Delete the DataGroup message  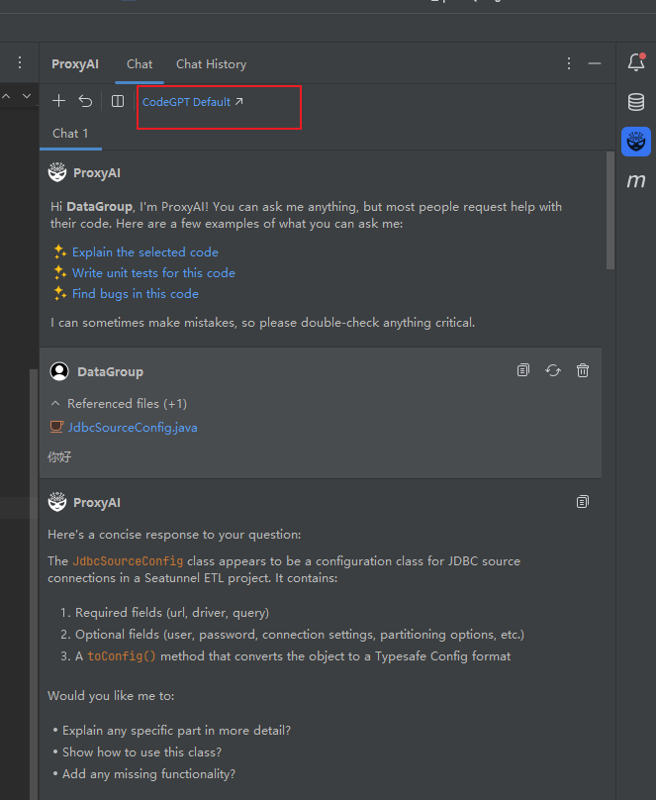[582, 369]
